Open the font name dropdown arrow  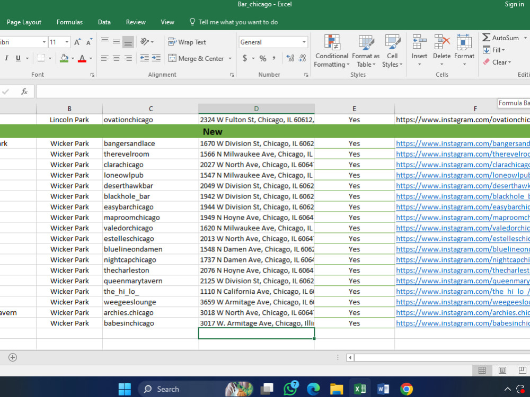pos(44,42)
